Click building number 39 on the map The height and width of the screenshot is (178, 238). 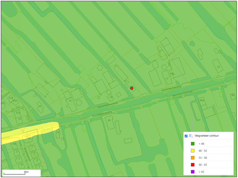[40, 106]
